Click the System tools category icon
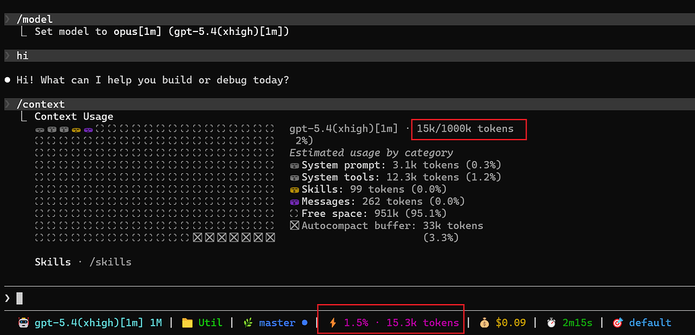 coord(294,177)
